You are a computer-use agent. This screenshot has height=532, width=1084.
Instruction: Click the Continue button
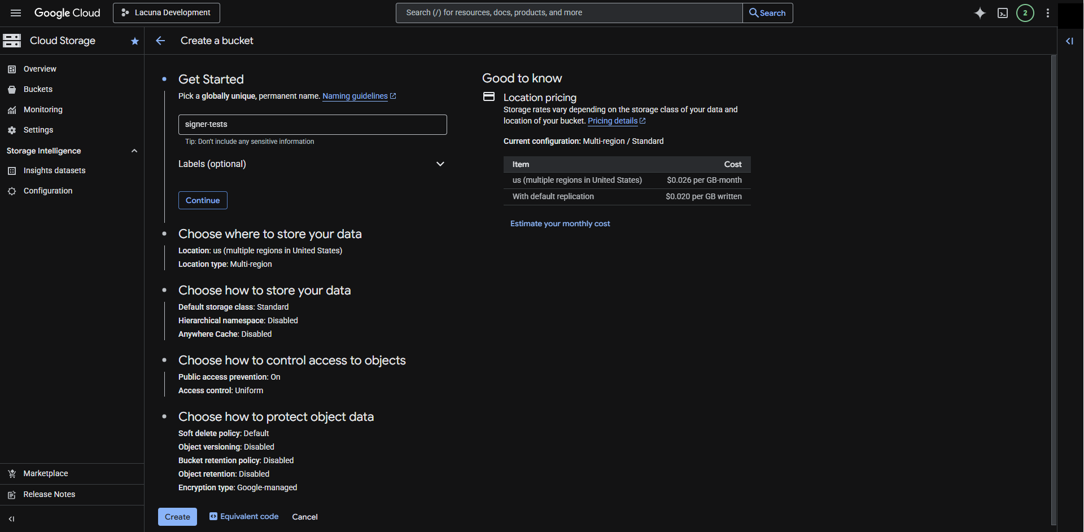coord(203,200)
